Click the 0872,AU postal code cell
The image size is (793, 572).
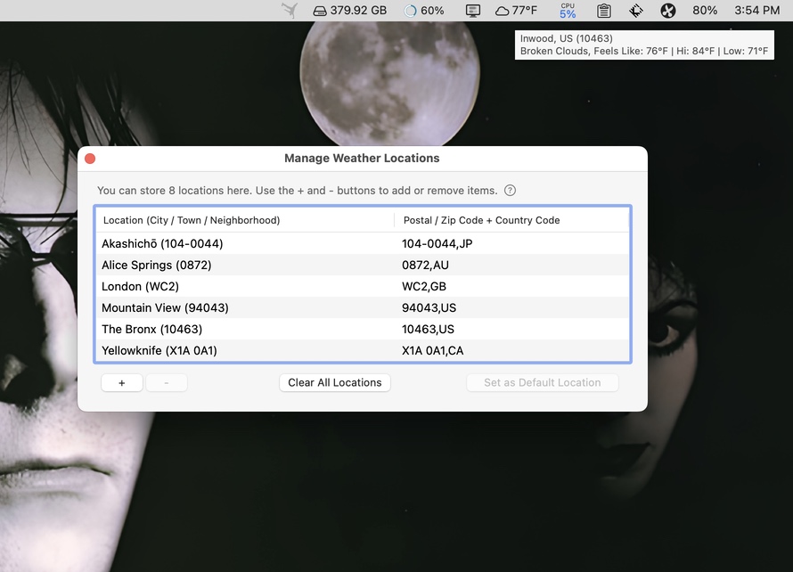(425, 265)
